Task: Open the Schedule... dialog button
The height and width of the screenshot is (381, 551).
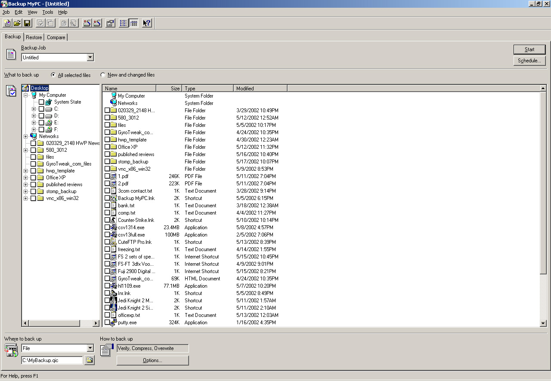Action: coord(529,61)
